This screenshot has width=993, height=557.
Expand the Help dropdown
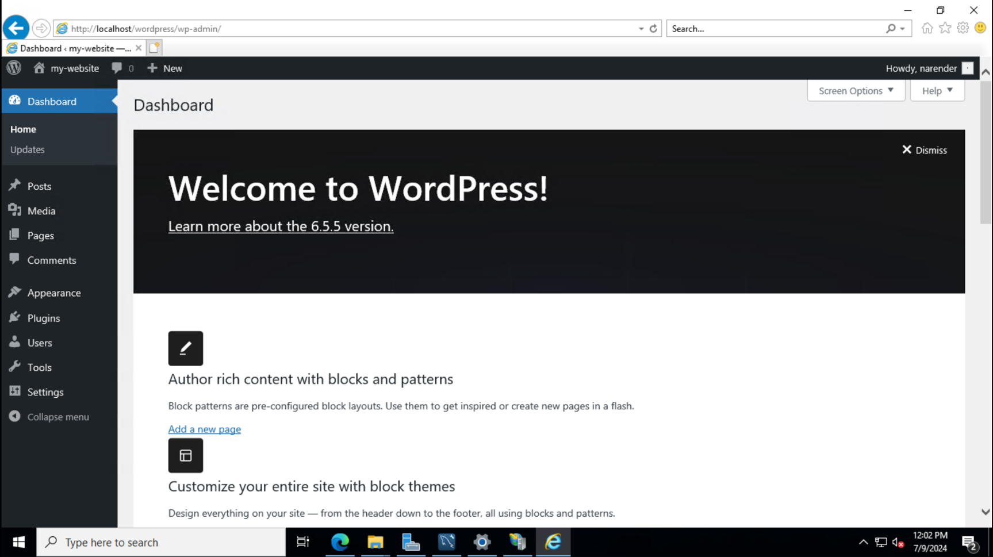point(936,90)
